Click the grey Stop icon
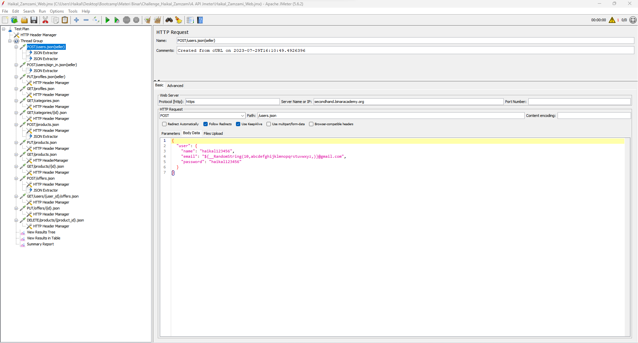Image resolution: width=638 pixels, height=343 pixels. point(127,20)
